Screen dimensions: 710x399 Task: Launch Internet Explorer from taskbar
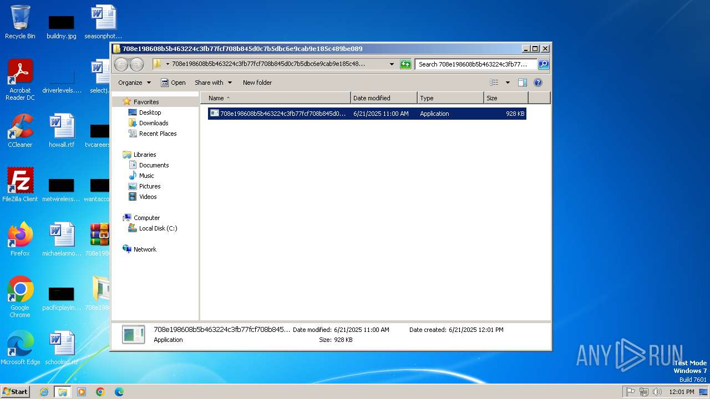[44, 392]
